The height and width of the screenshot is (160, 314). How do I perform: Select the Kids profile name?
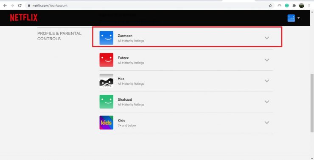(121, 121)
